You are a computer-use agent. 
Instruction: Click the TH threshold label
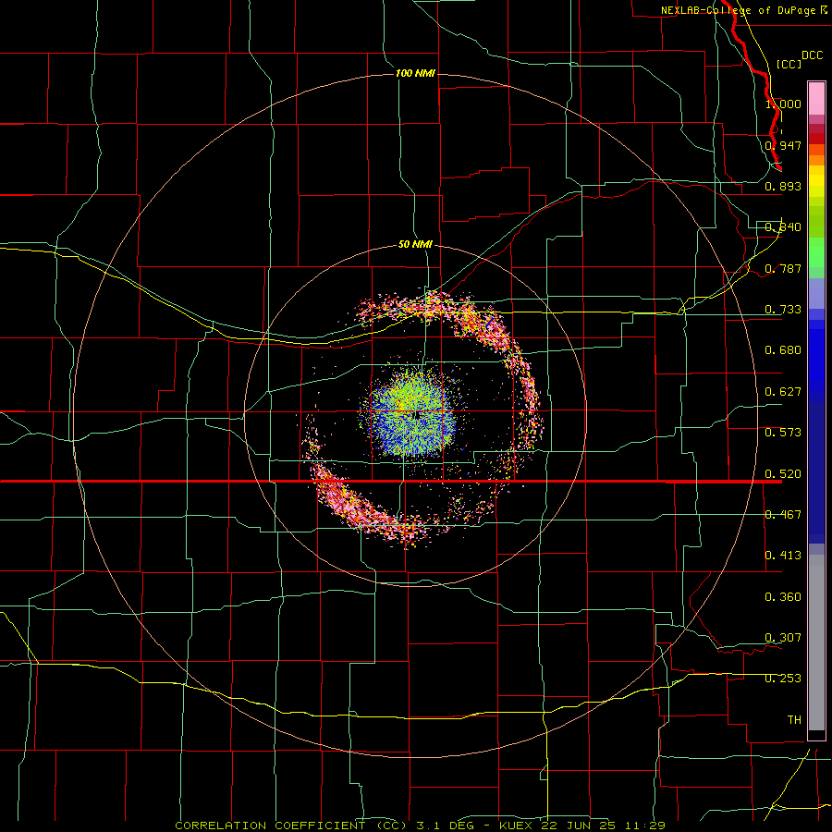click(794, 720)
